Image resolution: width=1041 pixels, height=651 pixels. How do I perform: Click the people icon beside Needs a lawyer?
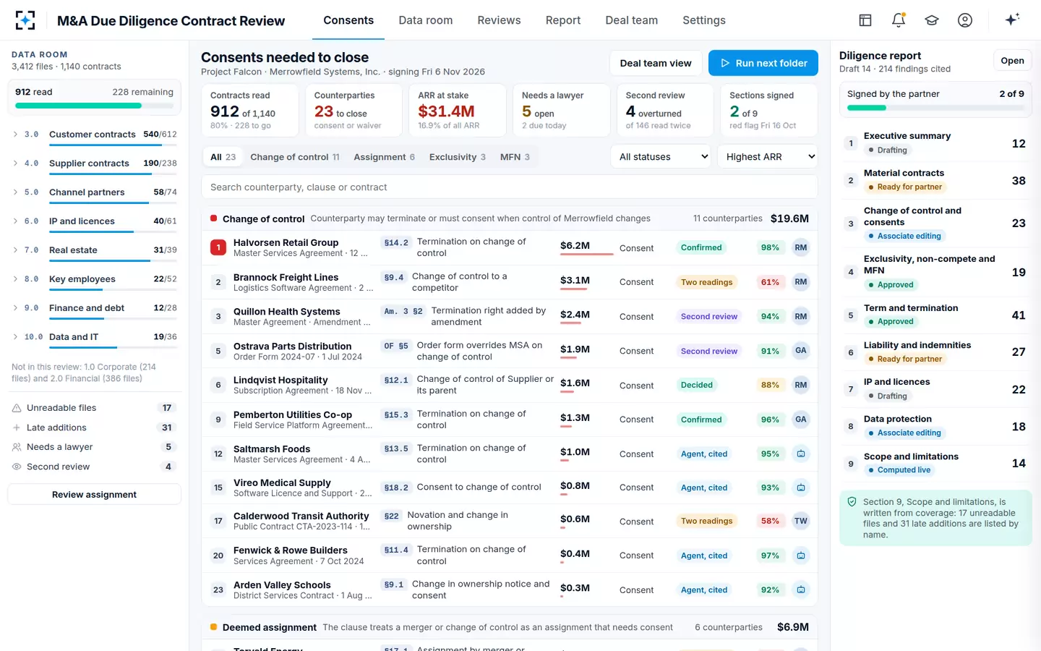[x=17, y=447]
